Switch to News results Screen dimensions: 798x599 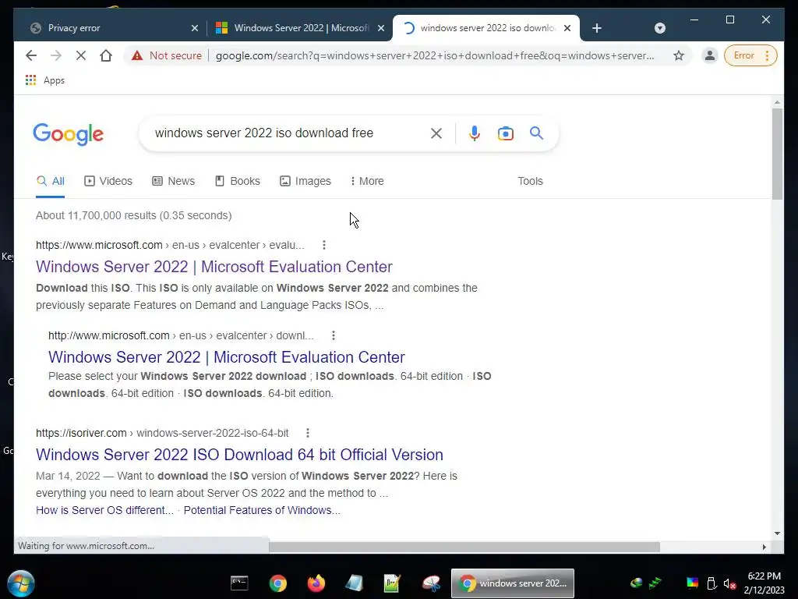coord(174,181)
